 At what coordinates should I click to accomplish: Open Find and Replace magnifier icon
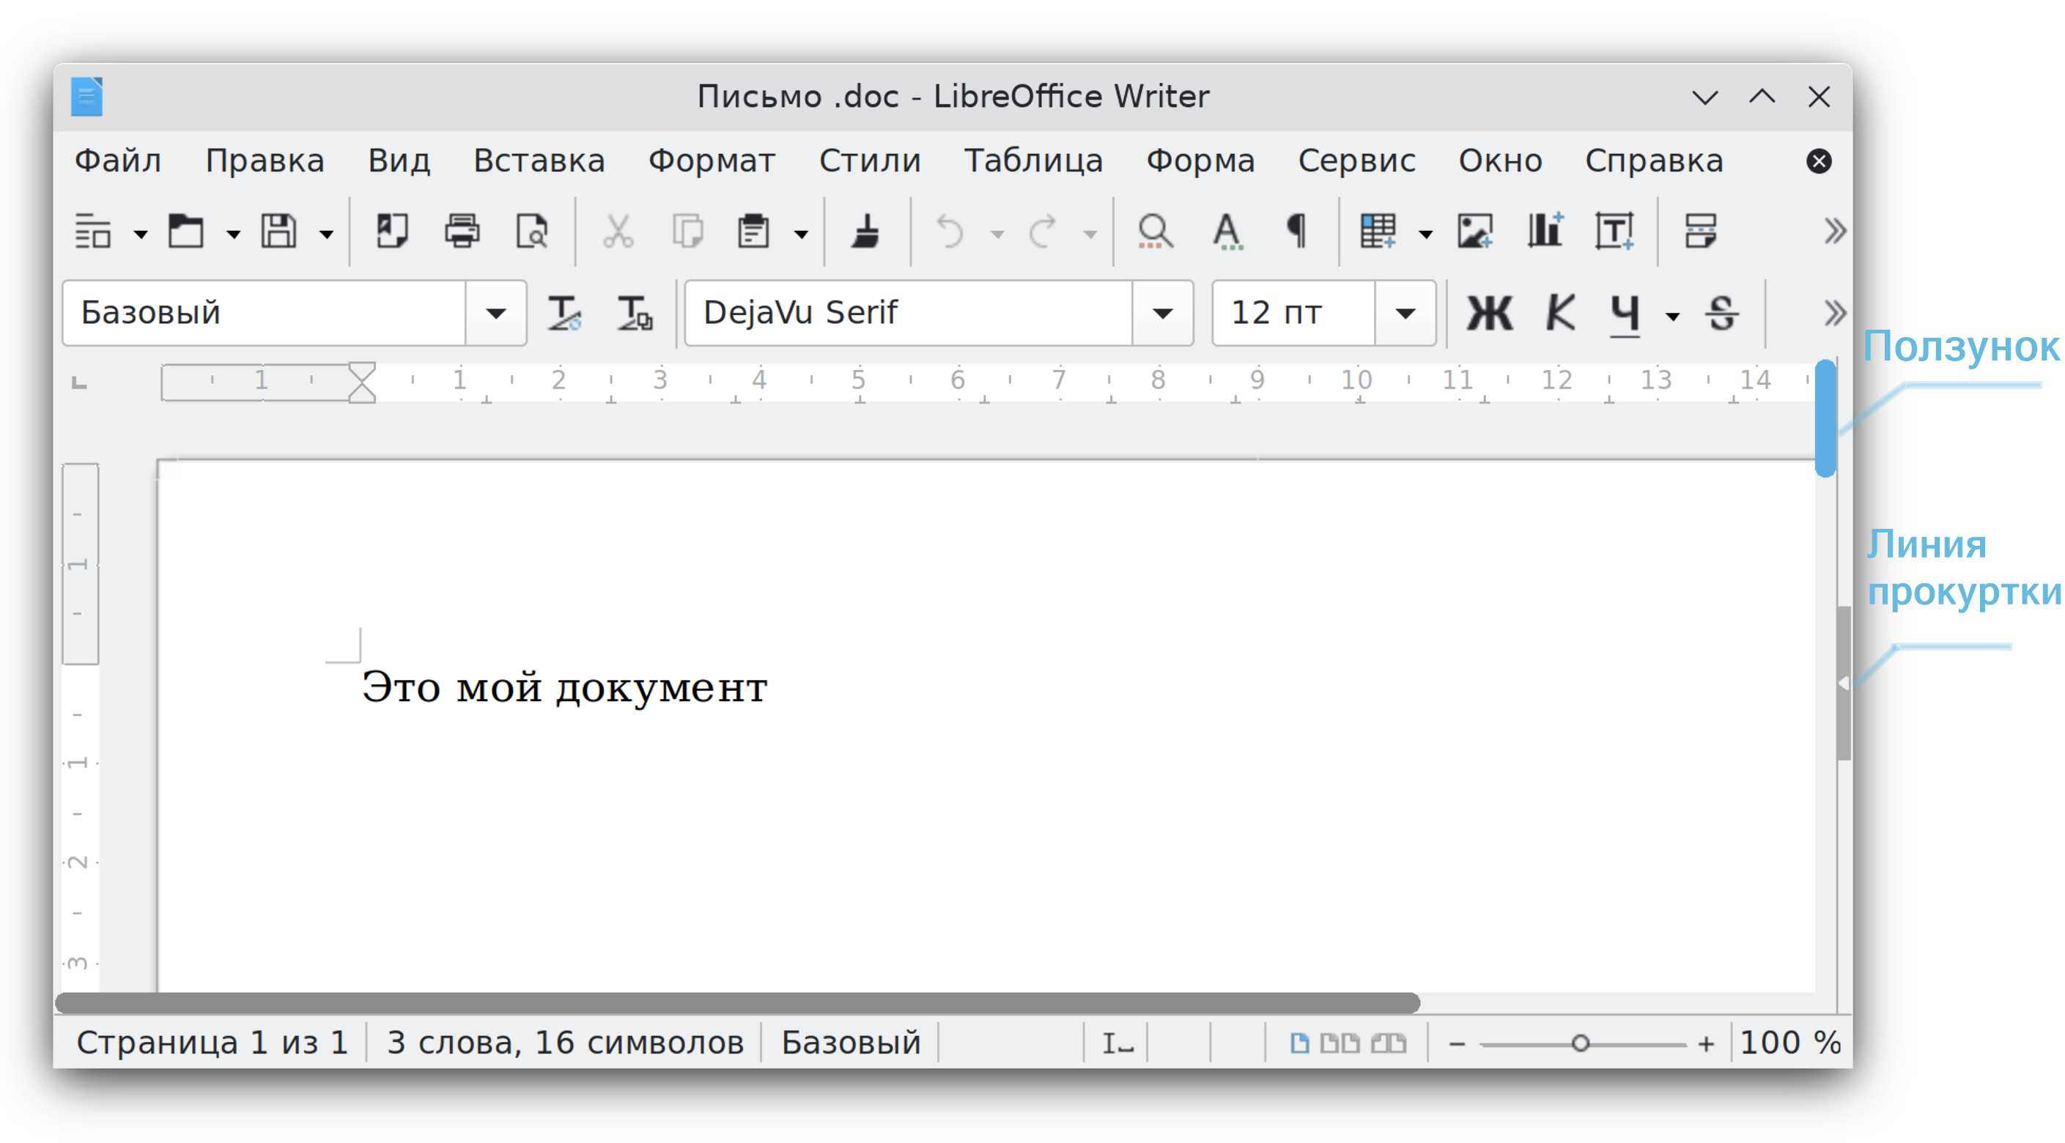click(1156, 232)
